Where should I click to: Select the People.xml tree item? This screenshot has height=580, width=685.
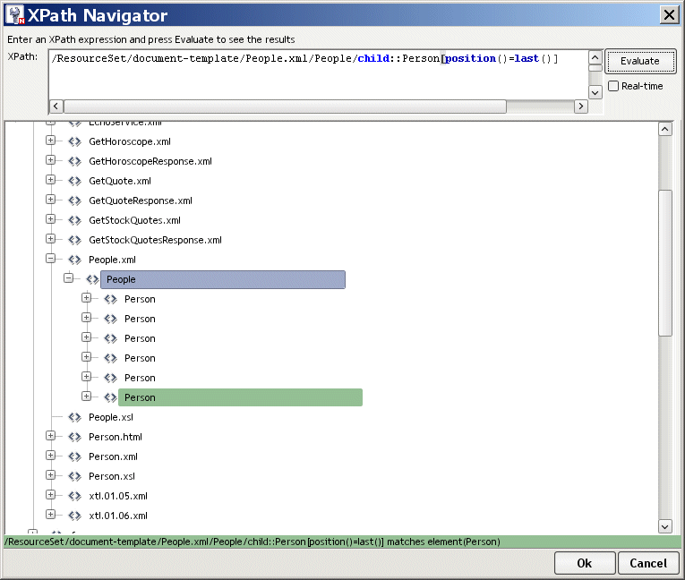coord(112,260)
